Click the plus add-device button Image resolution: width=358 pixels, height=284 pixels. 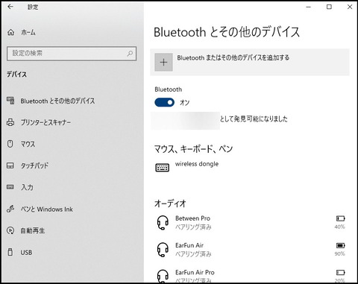point(163,62)
